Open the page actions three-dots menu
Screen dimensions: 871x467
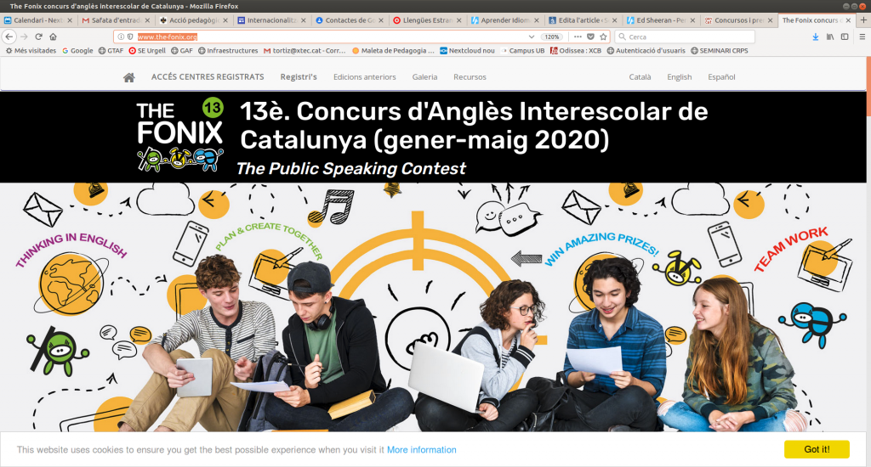[x=578, y=37]
